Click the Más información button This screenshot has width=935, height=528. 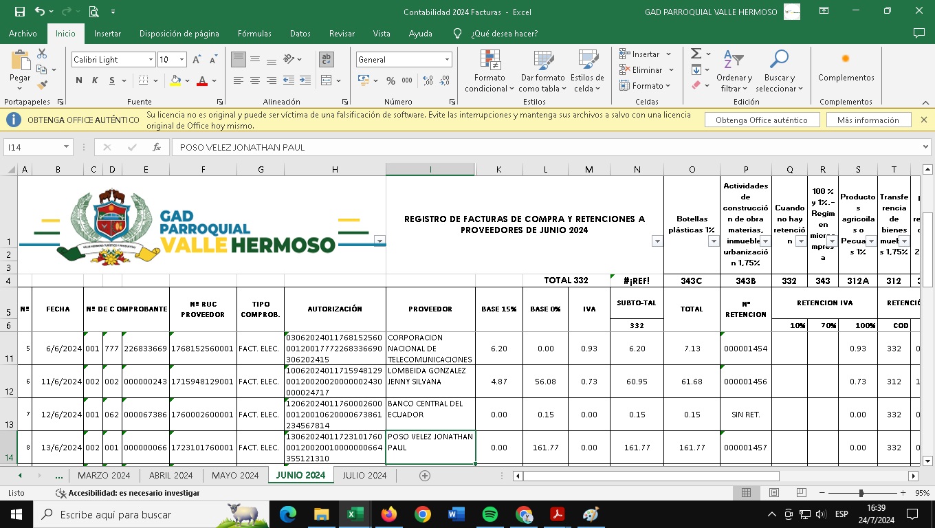click(x=868, y=120)
